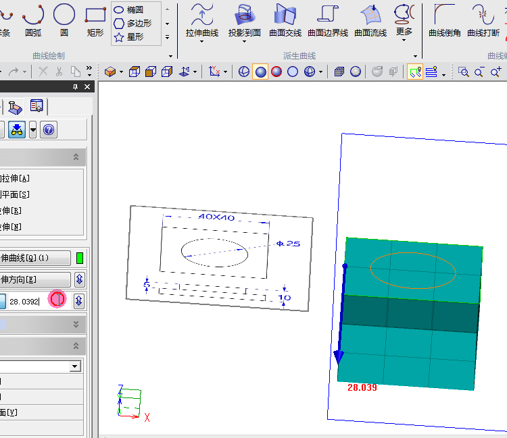Choose 多边形 polygon from the curve gallery
Viewport: 507px width, 438px height.
click(x=132, y=23)
